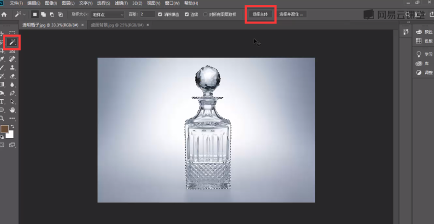Select the Blur droplet tool
This screenshot has width=434, height=224.
pyautogui.click(x=12, y=84)
